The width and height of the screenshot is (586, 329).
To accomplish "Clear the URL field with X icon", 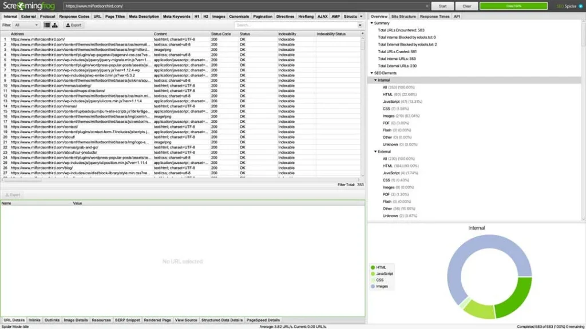I will [x=427, y=6].
